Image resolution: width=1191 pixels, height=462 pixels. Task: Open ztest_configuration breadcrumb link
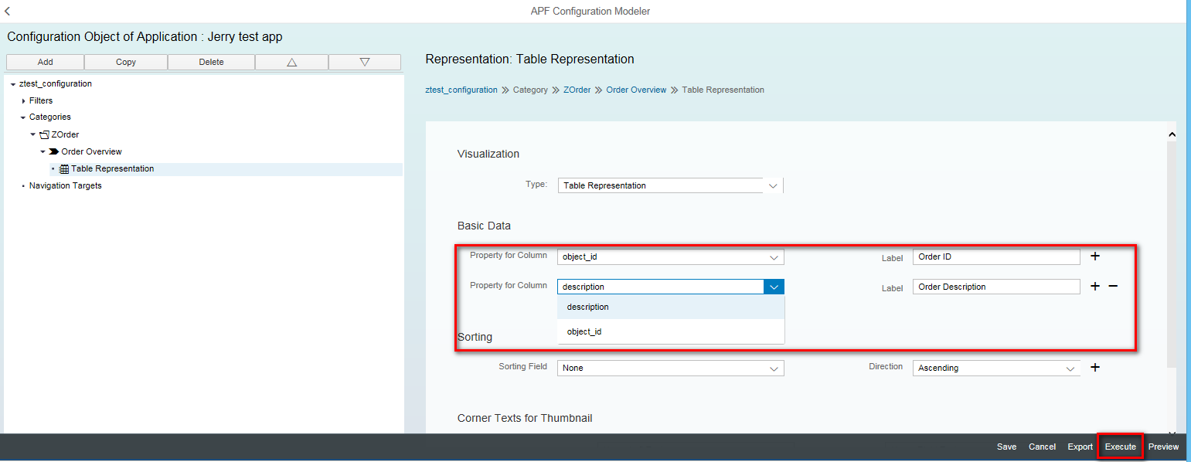[461, 90]
